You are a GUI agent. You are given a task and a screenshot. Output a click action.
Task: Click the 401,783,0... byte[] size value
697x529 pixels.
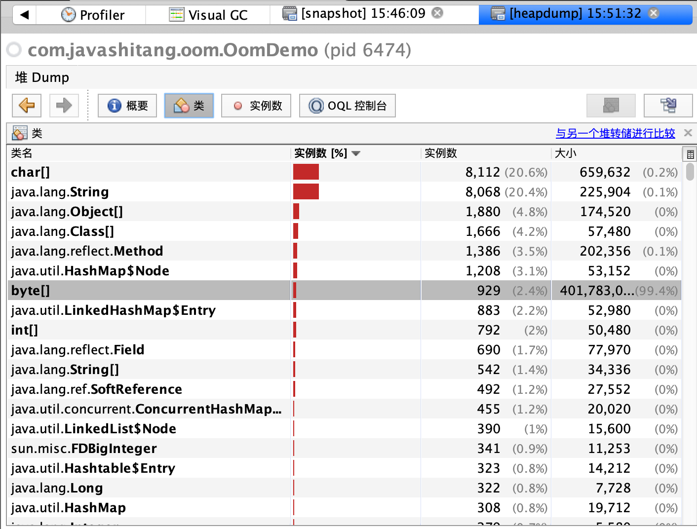(597, 291)
